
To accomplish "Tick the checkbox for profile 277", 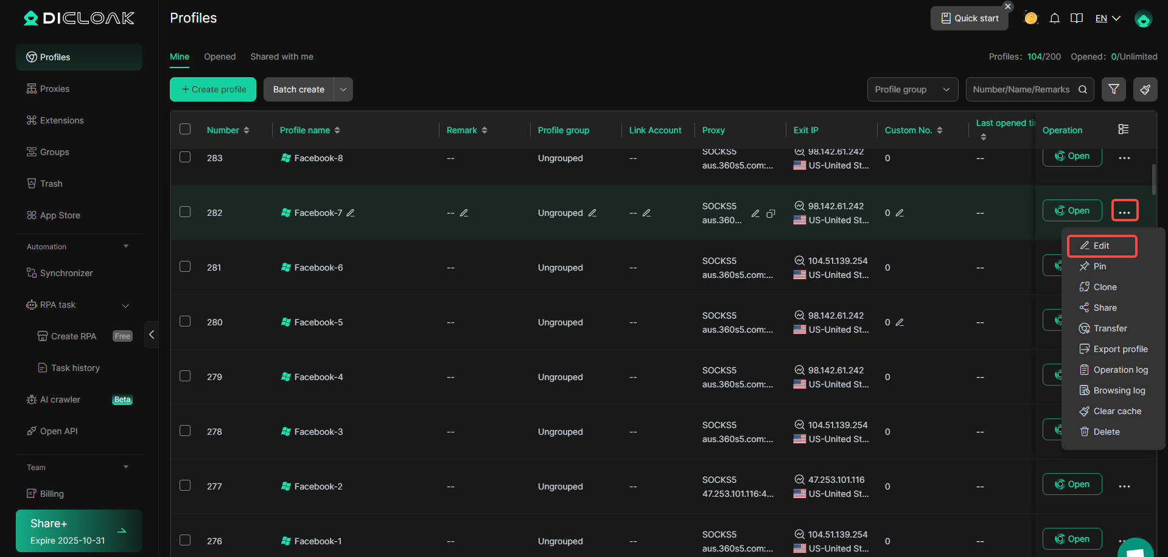I will point(185,485).
